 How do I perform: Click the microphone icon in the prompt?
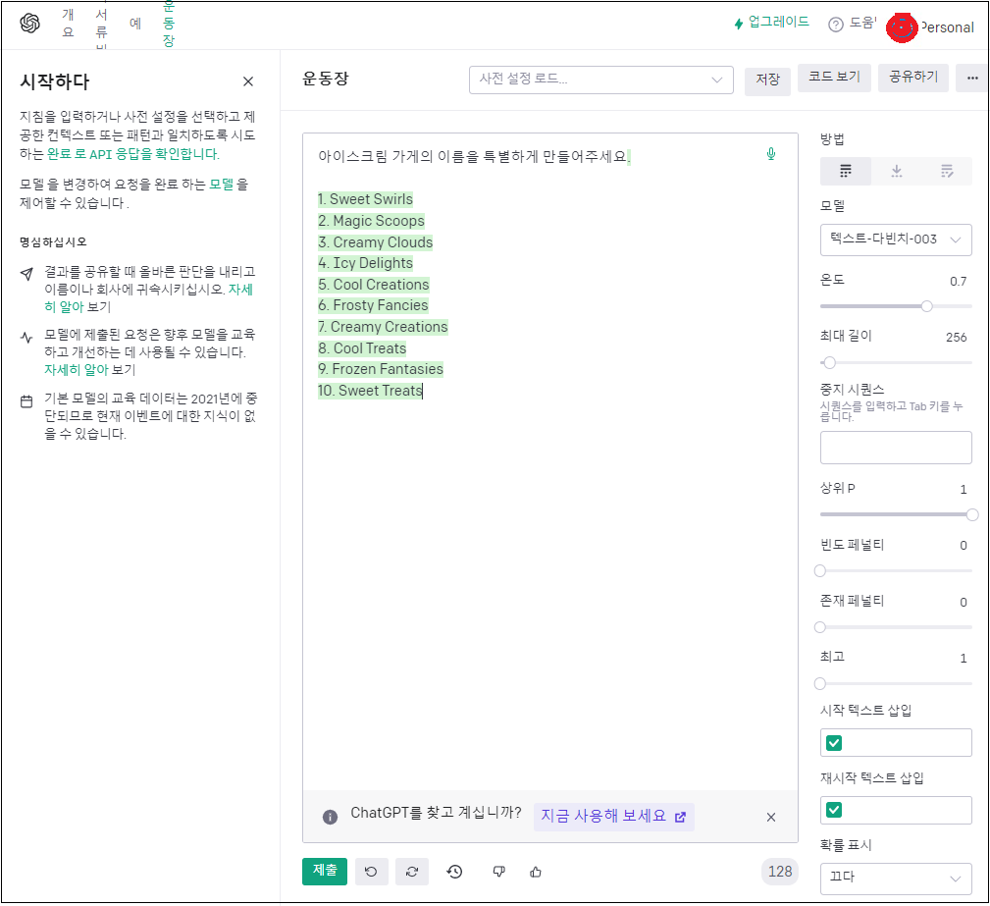[x=771, y=154]
